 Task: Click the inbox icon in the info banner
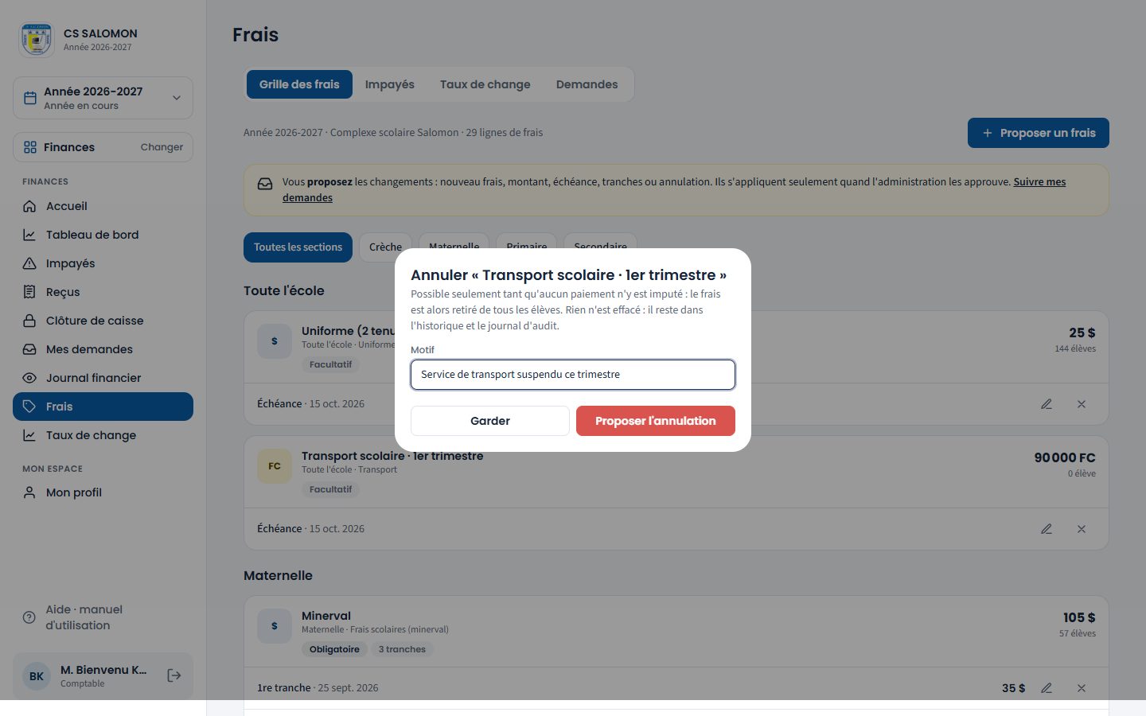[265, 184]
